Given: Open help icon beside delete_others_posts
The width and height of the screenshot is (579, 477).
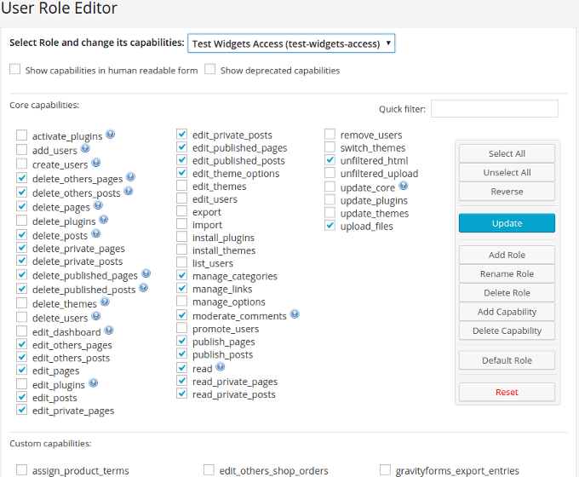Looking at the screenshot, I should [128, 191].
